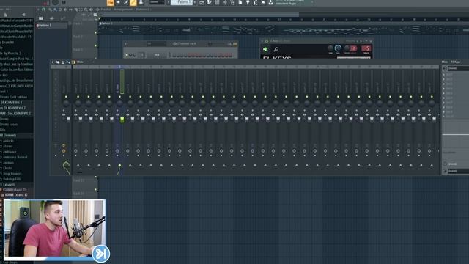Click the red 2 number in FL Keys window

[353, 48]
